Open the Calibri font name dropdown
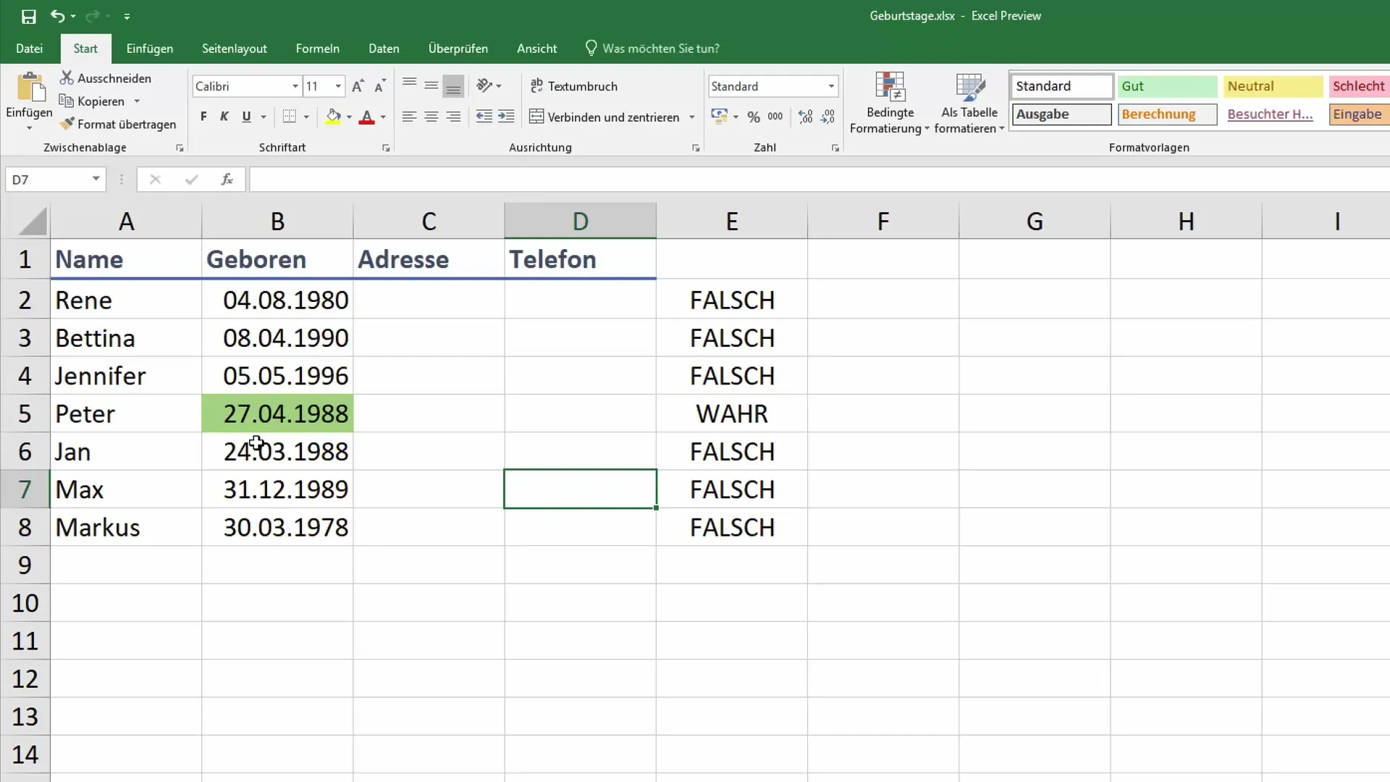1390x782 pixels. pos(295,86)
